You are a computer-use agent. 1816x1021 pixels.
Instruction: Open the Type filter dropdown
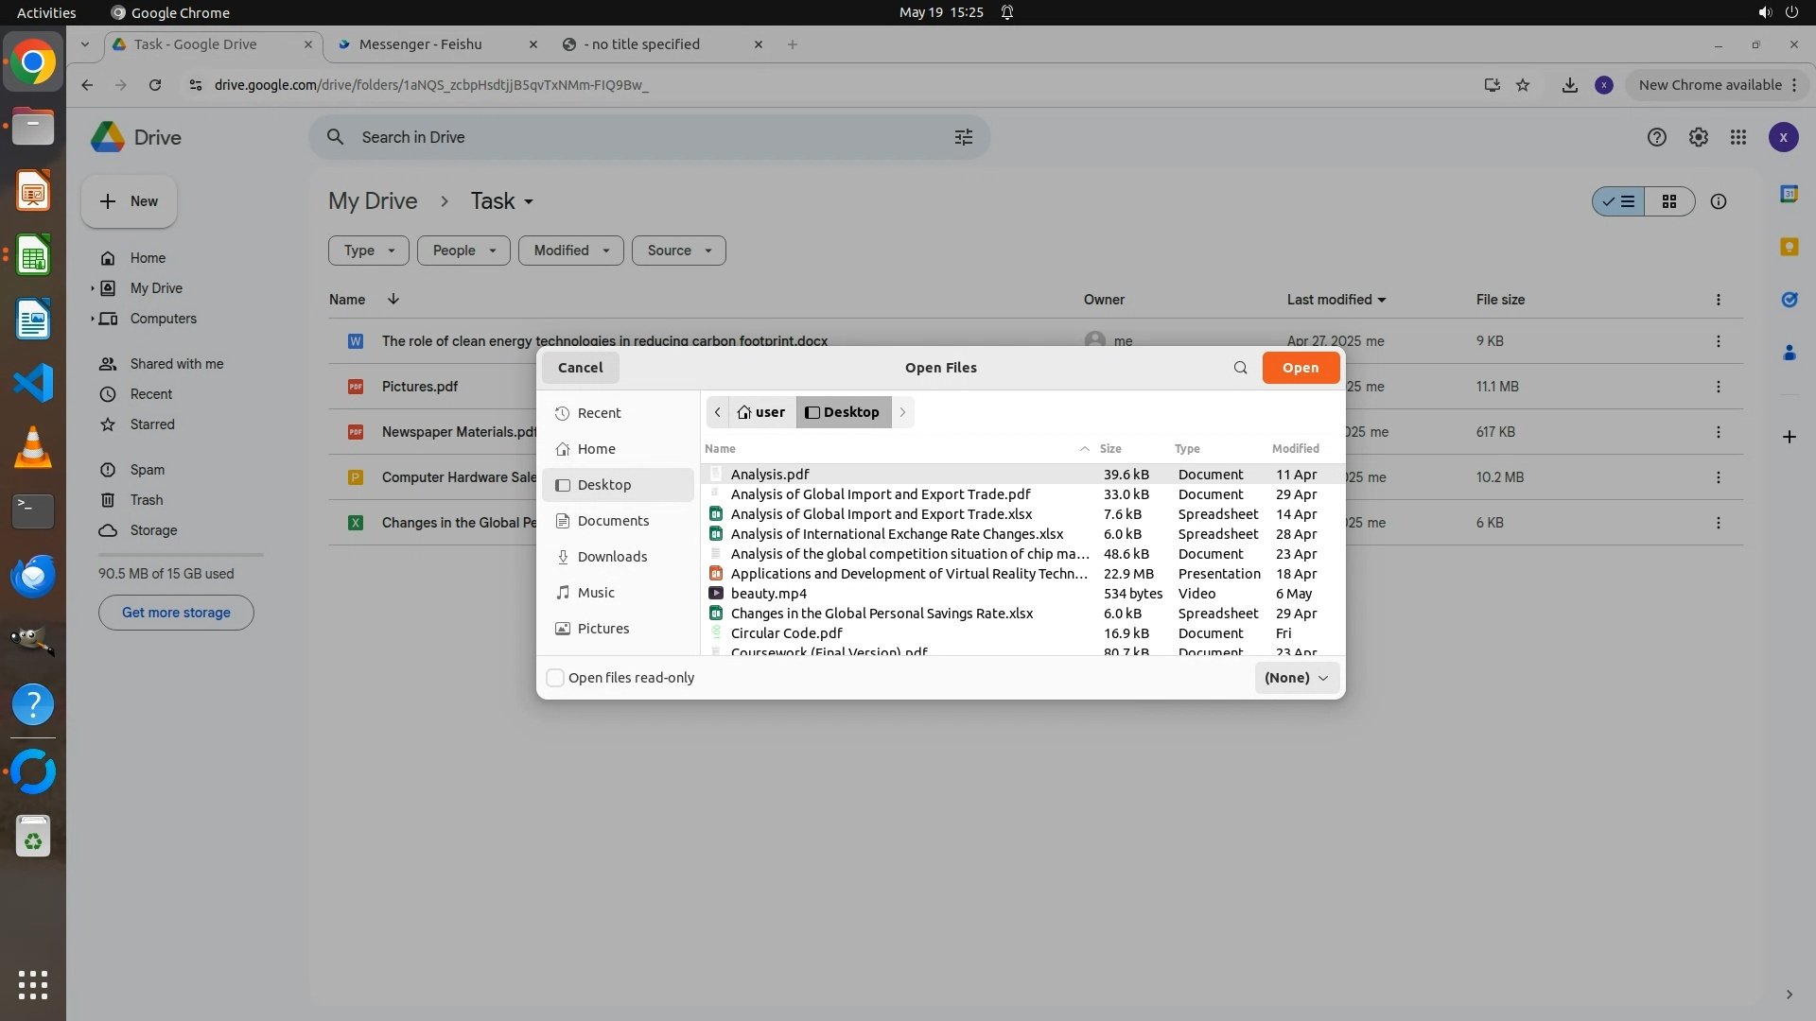tap(368, 251)
